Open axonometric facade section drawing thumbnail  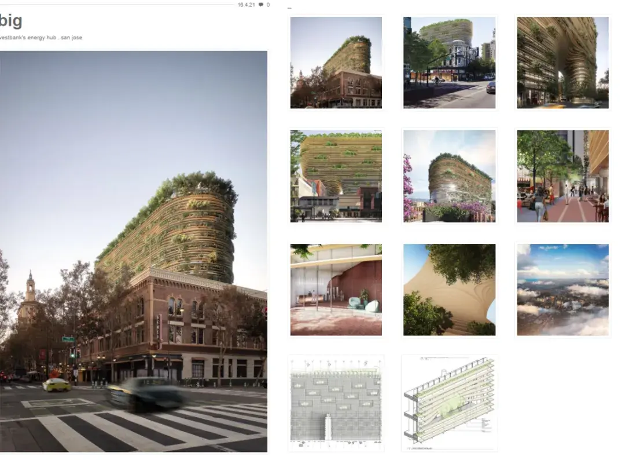click(x=449, y=403)
